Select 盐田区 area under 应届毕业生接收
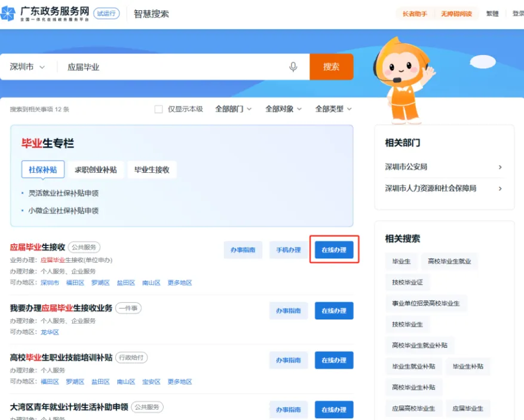This screenshot has height=420, width=524. [126, 283]
